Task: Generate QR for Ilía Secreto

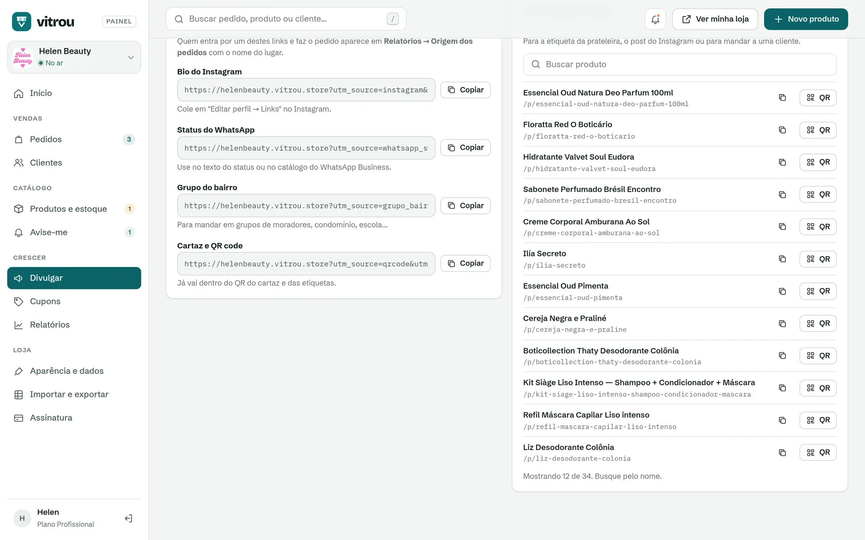Action: (x=818, y=259)
